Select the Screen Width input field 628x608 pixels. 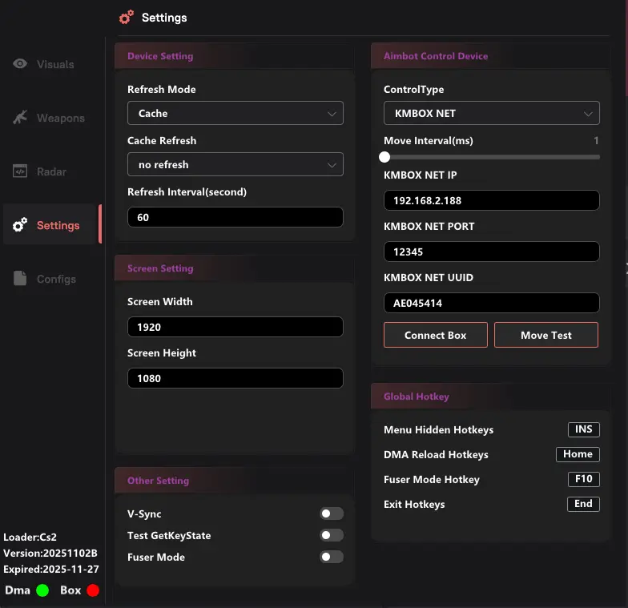[x=235, y=327]
